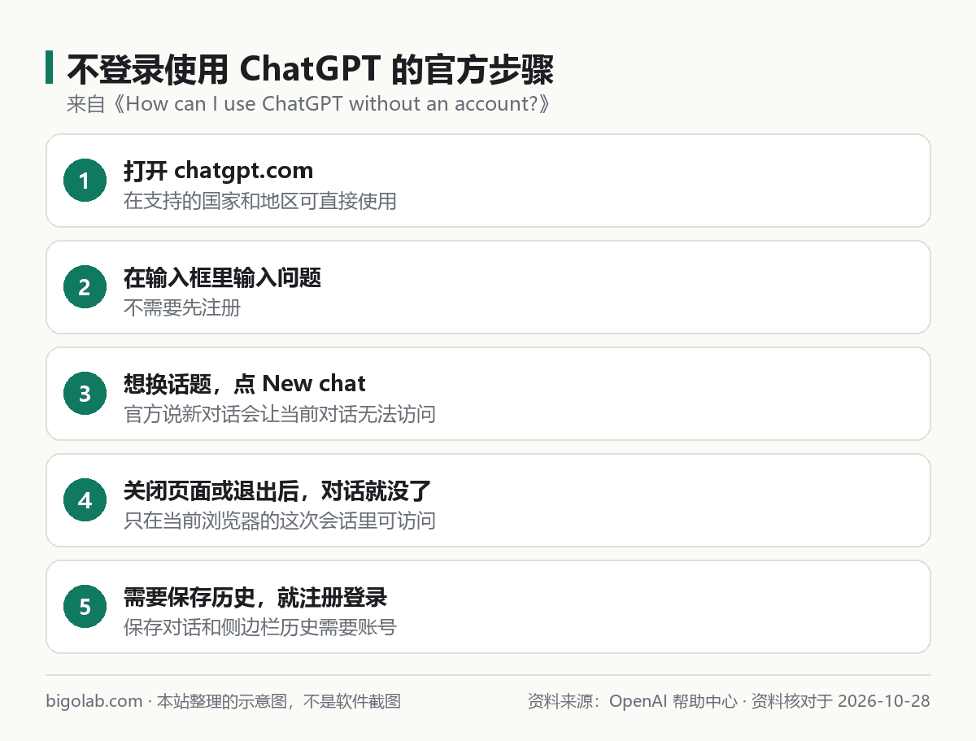The image size is (976, 741).
Task: Click the green number 5 circle
Action: [x=85, y=607]
